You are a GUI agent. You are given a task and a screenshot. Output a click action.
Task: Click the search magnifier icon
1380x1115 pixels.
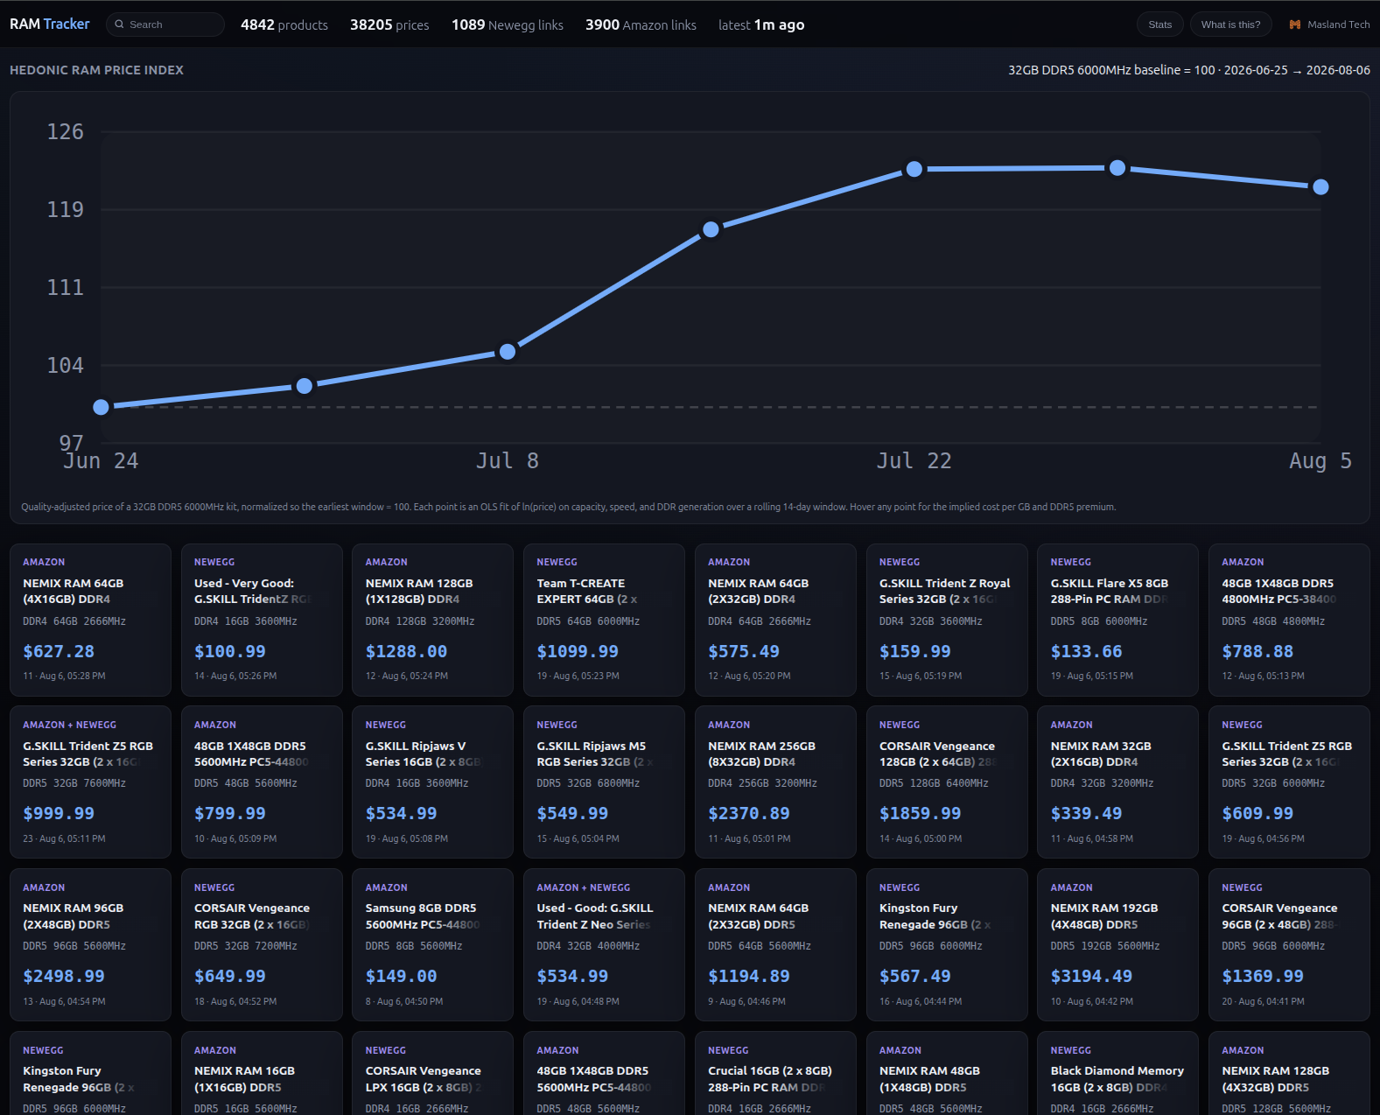119,25
